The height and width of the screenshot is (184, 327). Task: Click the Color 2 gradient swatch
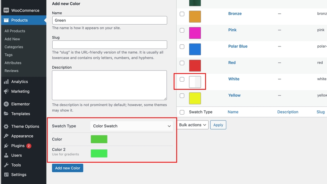(x=99, y=154)
